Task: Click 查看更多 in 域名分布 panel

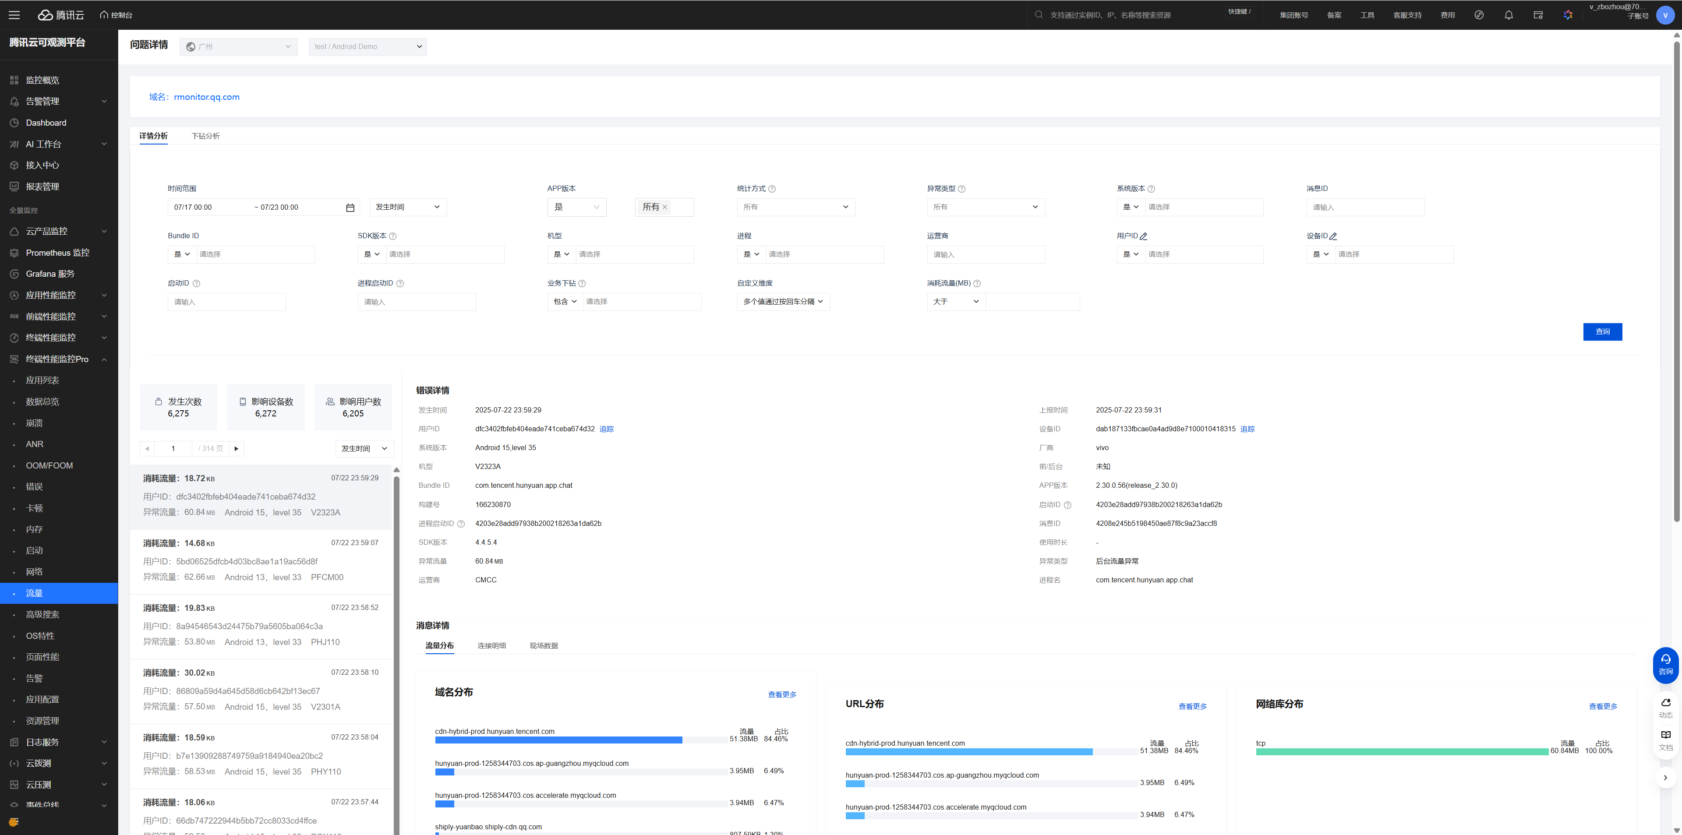Action: (781, 694)
